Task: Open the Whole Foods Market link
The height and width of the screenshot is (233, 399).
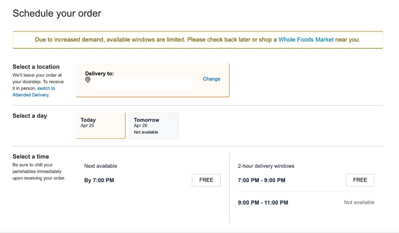Action: coord(306,39)
